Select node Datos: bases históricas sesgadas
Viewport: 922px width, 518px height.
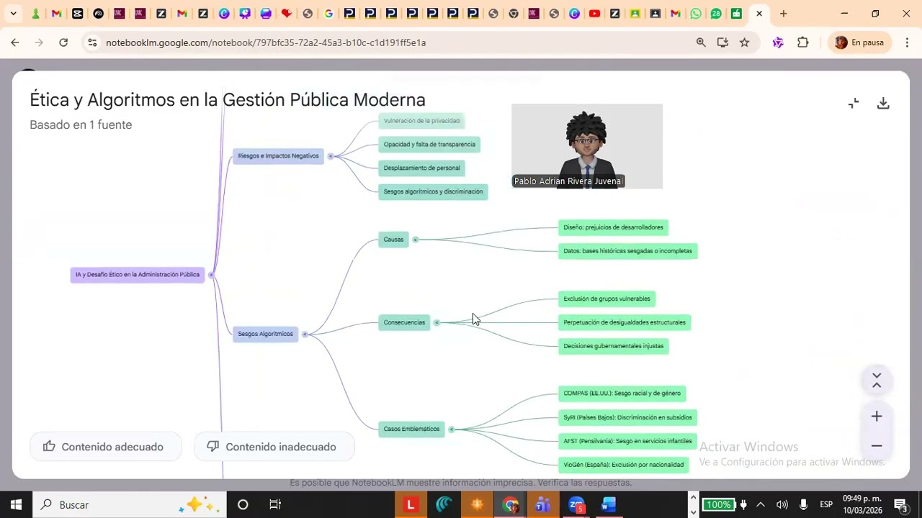point(627,251)
